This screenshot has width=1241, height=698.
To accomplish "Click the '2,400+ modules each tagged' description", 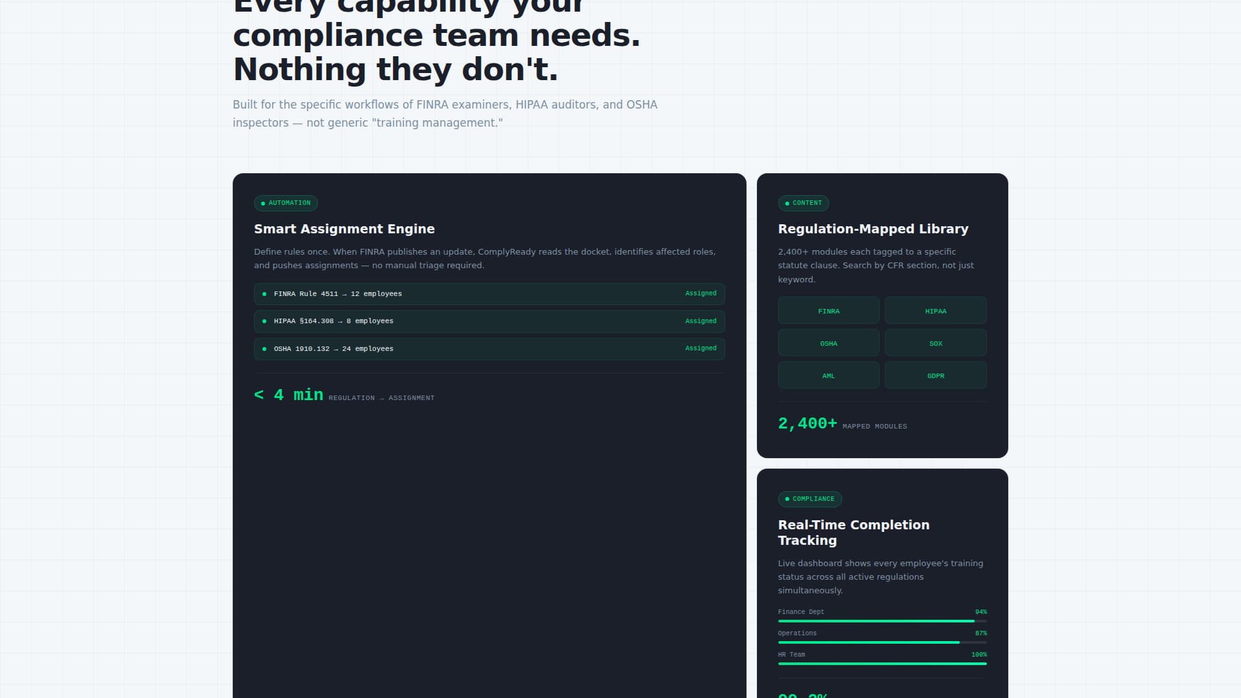I will tap(876, 266).
